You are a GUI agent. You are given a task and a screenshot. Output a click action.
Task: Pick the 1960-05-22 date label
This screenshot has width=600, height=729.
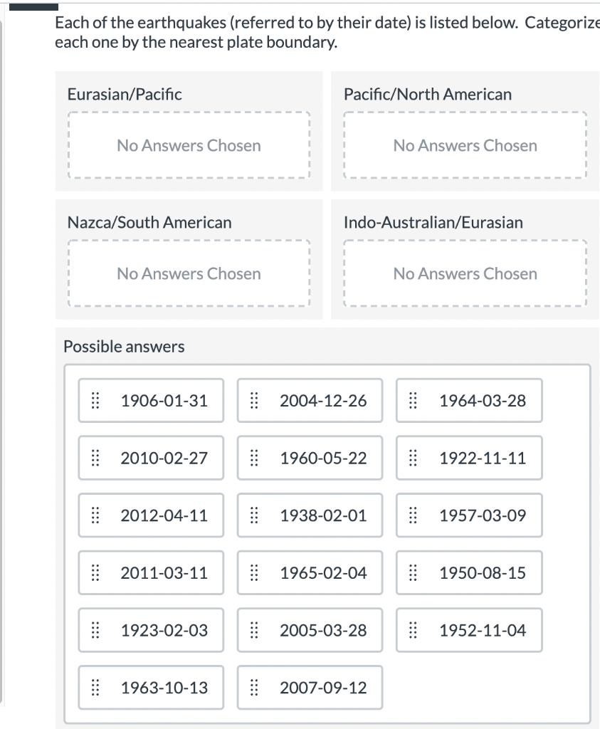pyautogui.click(x=323, y=458)
